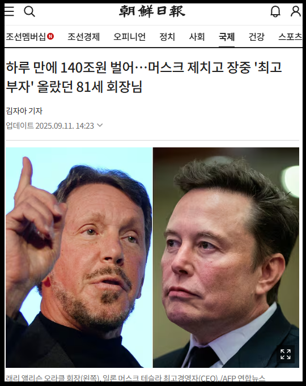This screenshot has width=306, height=386.
Task: Click the 업데이트 2025.09.11 timestamp
Action: (50, 126)
